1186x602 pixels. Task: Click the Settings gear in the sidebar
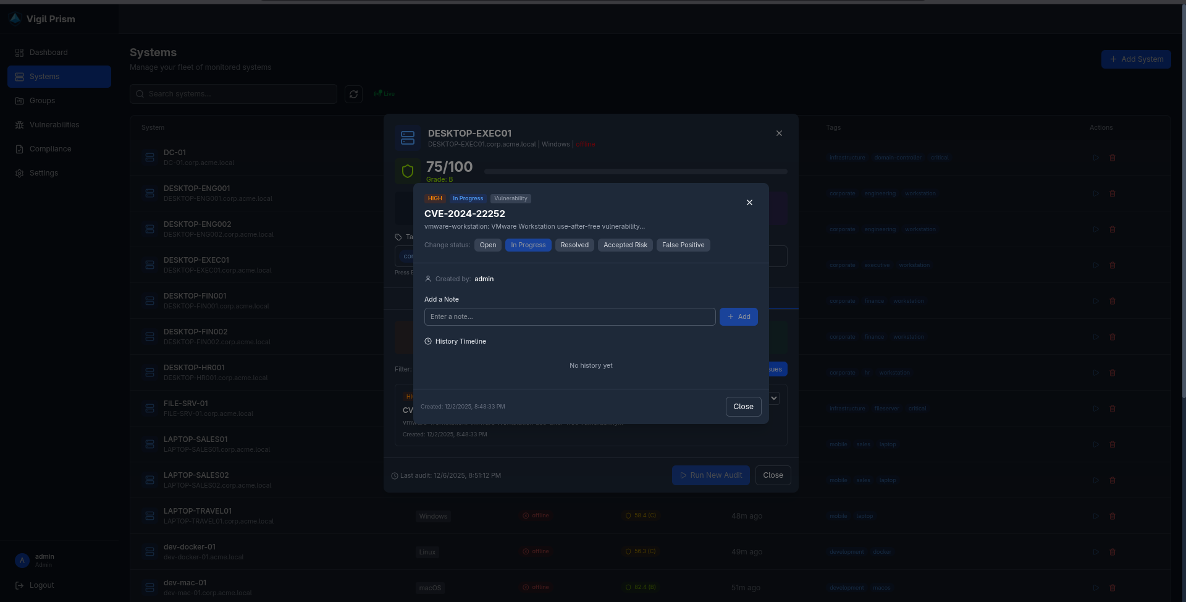(19, 173)
